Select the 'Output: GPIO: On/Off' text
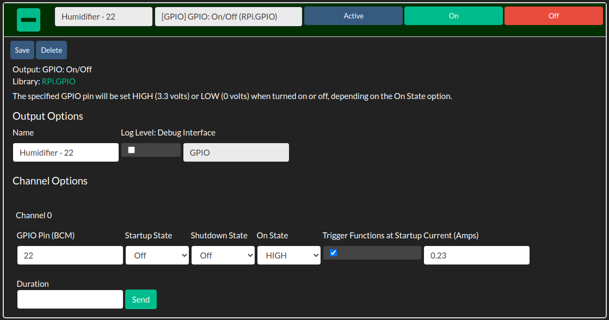Screen dimensions: 609x320 pos(52,70)
